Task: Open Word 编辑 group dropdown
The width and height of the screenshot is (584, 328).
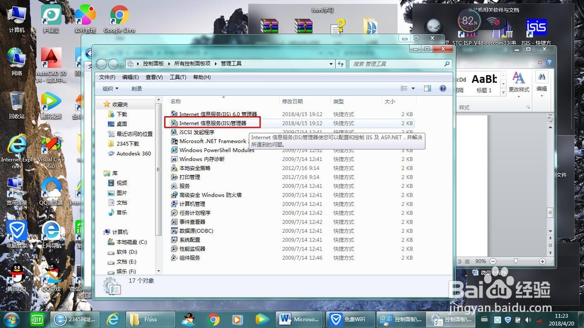Action: click(541, 84)
